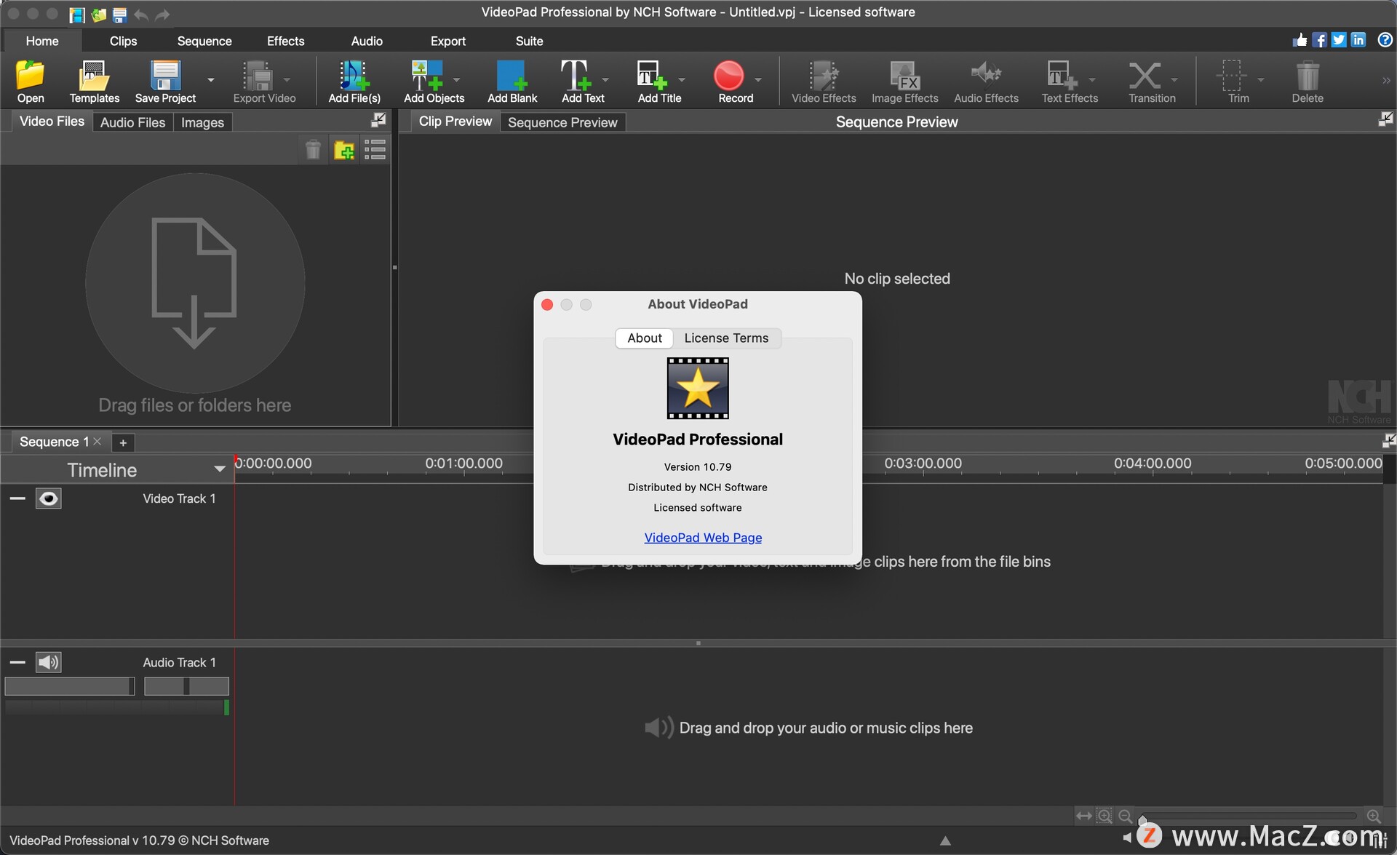Create a new bin folder with green plus
The height and width of the screenshot is (855, 1397).
point(344,150)
